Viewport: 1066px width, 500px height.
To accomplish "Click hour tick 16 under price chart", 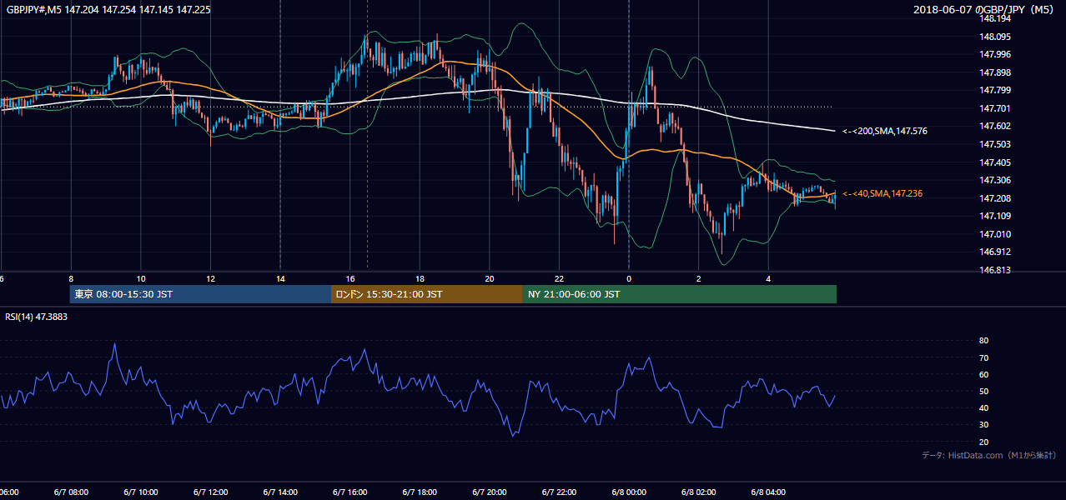I will 350,279.
